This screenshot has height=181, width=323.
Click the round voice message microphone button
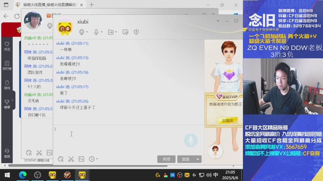(191, 140)
